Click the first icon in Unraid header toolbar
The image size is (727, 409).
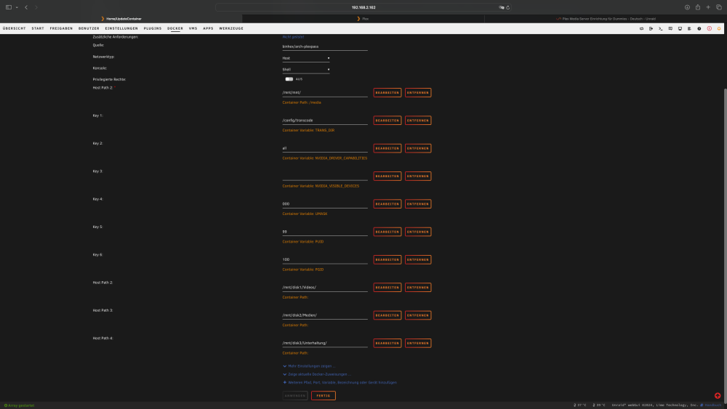[641, 29]
